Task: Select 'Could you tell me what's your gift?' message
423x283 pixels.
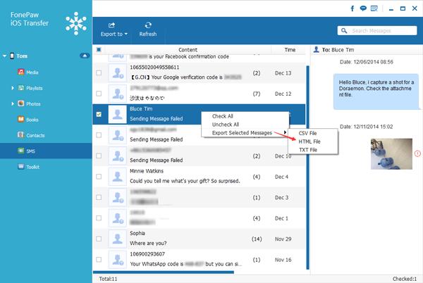Action: click(x=185, y=181)
